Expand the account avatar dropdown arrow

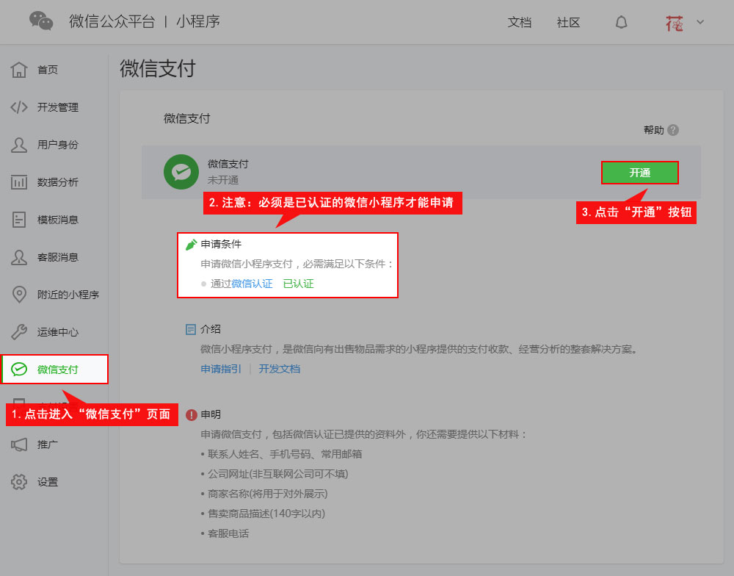click(x=700, y=22)
